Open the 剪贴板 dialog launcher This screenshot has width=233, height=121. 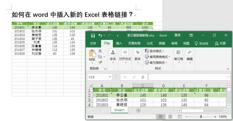pos(105,69)
